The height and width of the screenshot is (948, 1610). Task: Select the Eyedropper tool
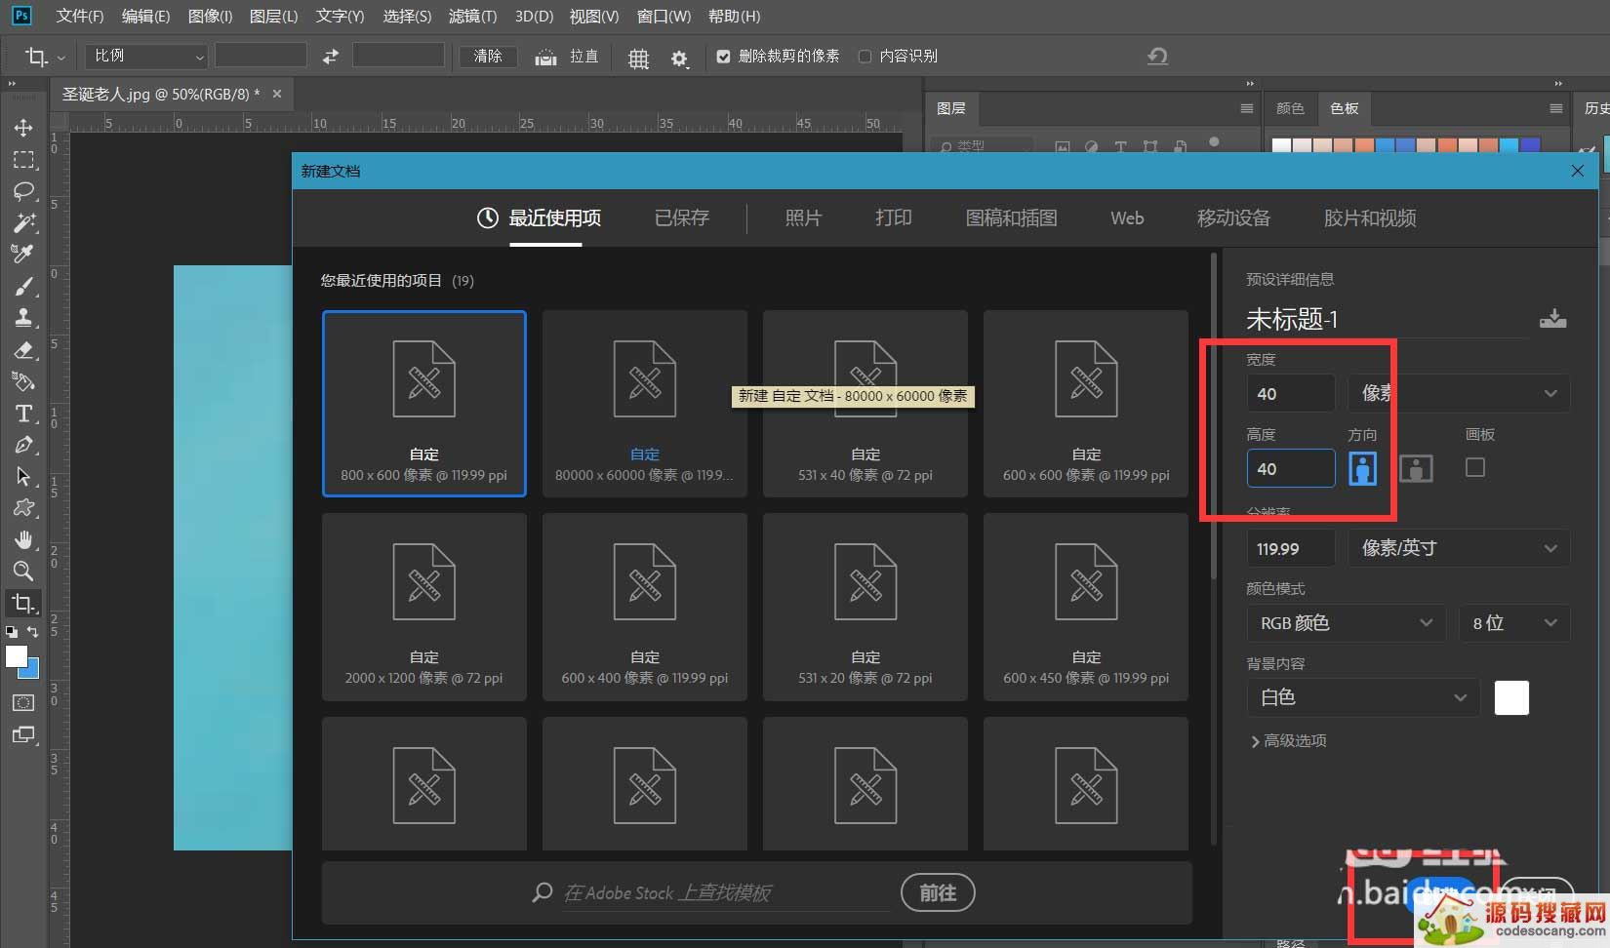23,255
